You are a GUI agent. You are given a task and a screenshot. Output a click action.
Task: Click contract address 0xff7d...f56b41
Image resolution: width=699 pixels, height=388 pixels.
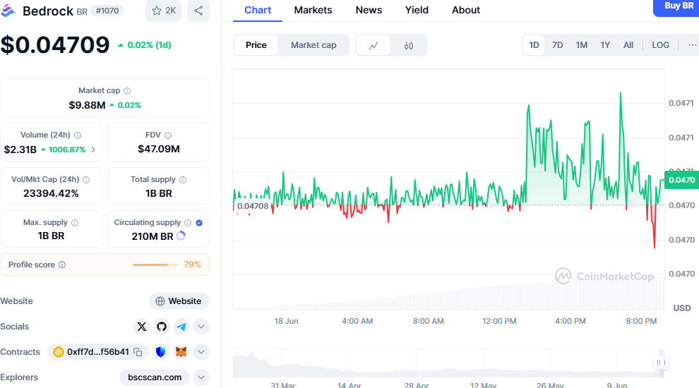97,352
